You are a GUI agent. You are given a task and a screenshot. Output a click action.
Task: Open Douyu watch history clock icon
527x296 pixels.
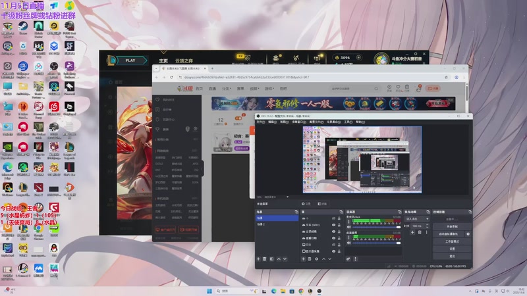(x=389, y=88)
